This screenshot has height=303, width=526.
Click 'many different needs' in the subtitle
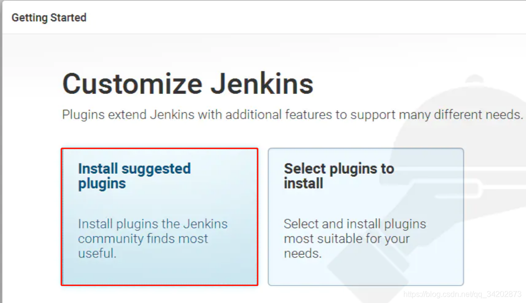[x=461, y=115]
